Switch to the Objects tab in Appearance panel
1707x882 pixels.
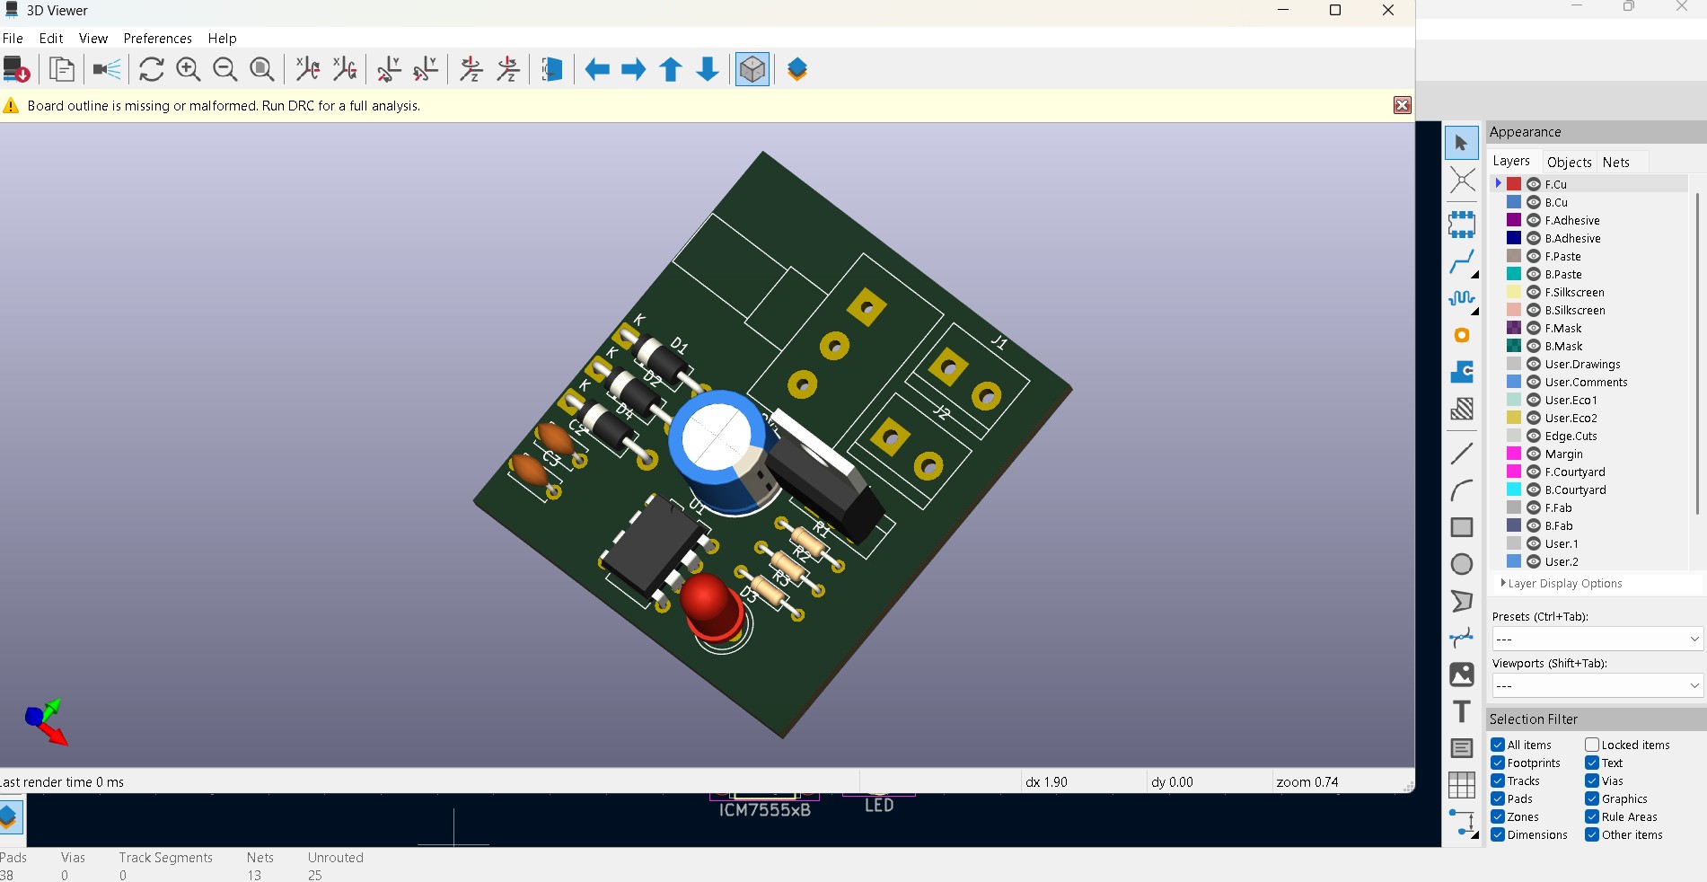point(1569,162)
